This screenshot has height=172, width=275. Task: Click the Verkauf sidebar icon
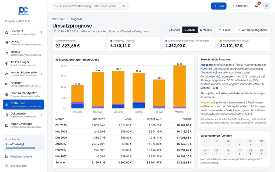click(x=7, y=43)
